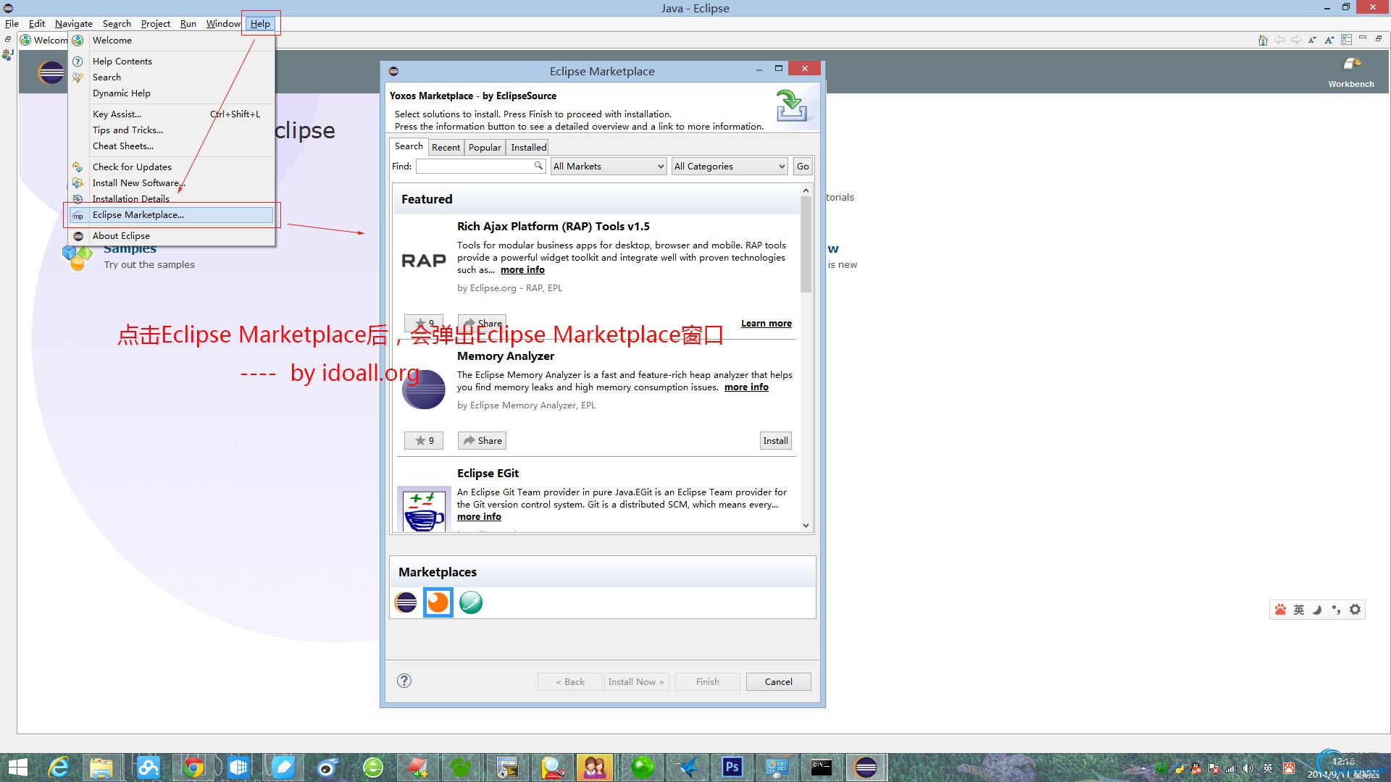Screen dimensions: 1391x782
Task: Click the Cancel button
Action: [778, 681]
